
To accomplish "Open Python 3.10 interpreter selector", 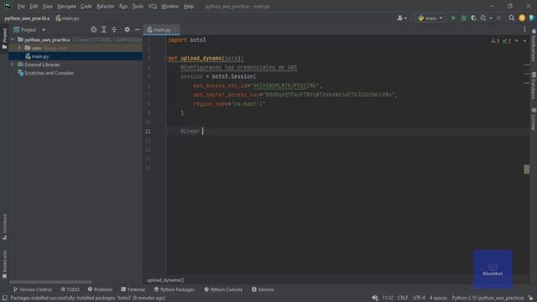I will 487,298.
